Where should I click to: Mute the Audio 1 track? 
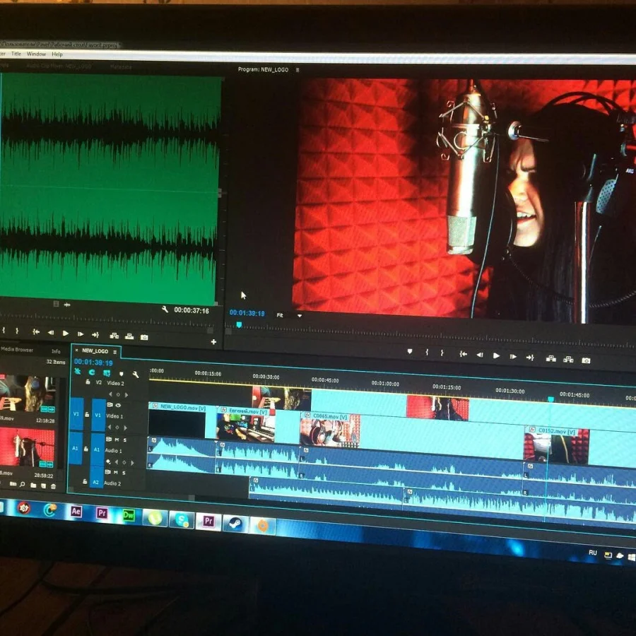point(117,440)
